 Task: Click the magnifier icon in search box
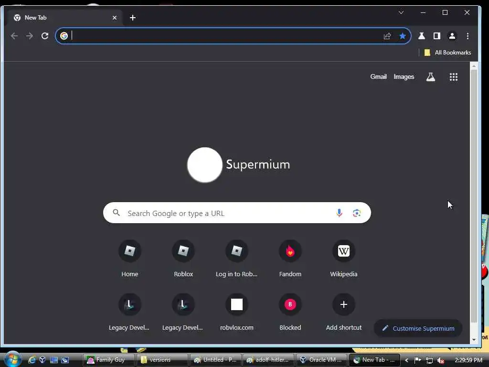coord(117,213)
